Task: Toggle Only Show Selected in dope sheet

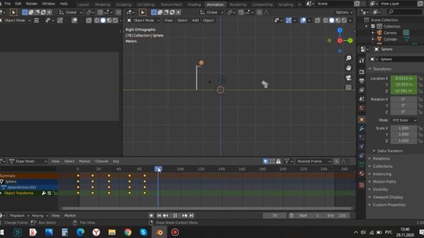Action: (x=266, y=161)
